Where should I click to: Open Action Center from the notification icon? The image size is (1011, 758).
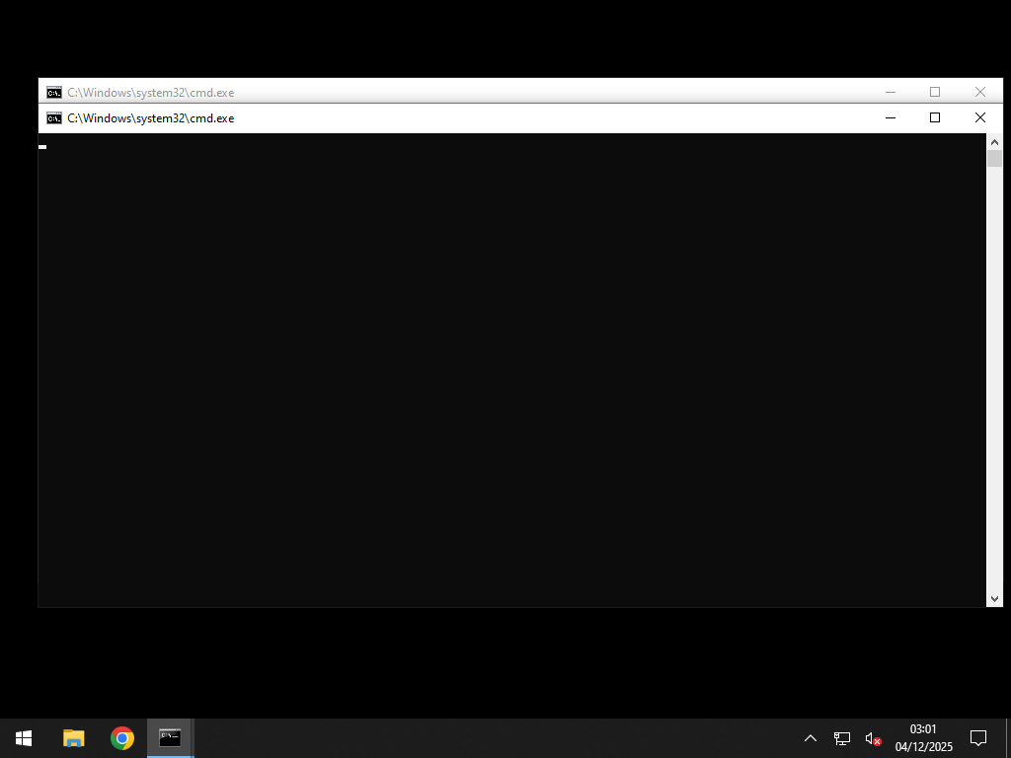(976, 737)
